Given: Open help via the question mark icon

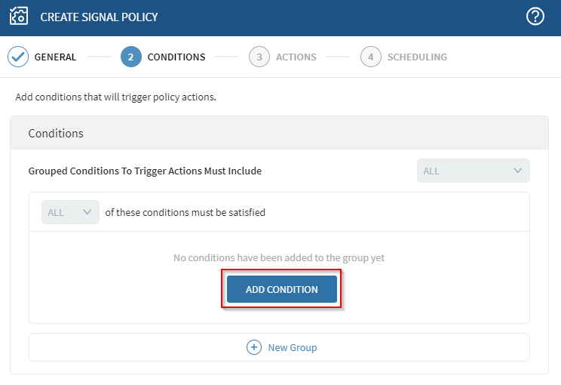Looking at the screenshot, I should pyautogui.click(x=535, y=17).
